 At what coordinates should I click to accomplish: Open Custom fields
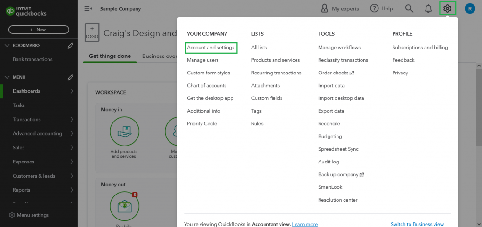266,98
